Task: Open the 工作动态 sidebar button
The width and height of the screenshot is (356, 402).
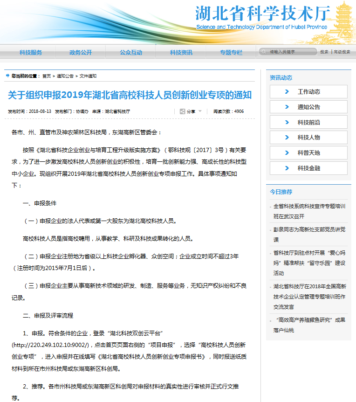Action: pyautogui.click(x=308, y=91)
